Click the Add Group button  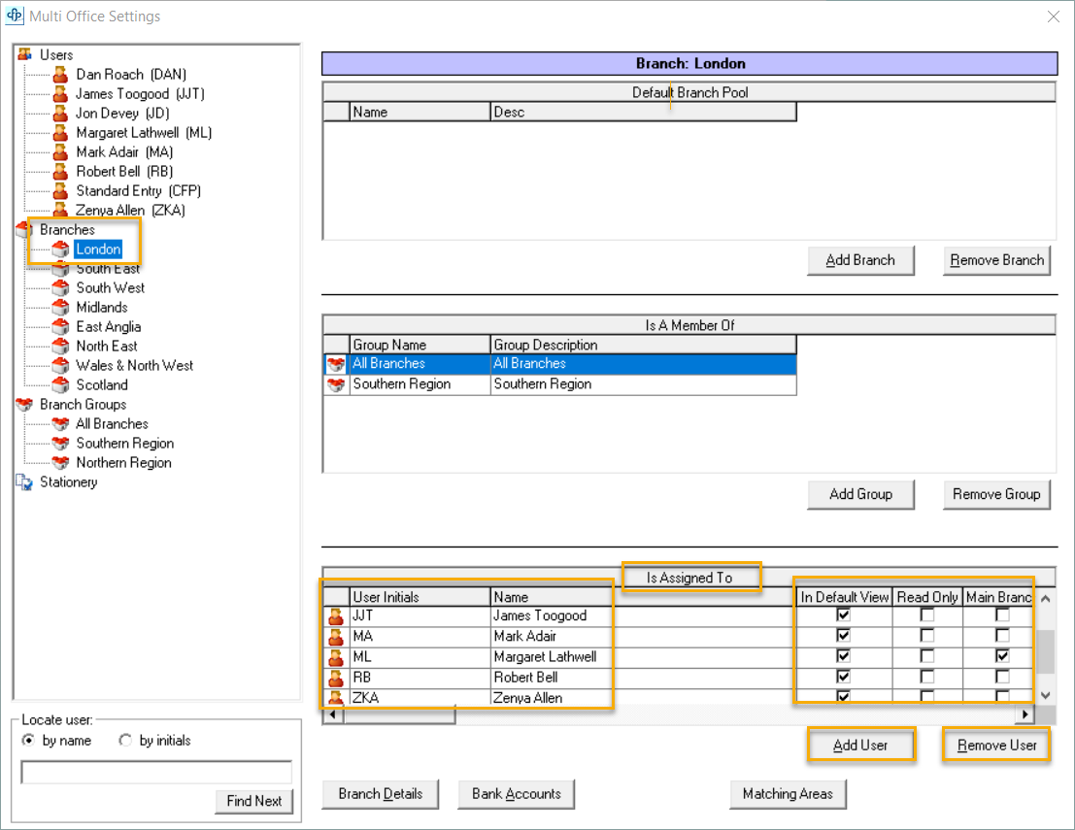(860, 494)
